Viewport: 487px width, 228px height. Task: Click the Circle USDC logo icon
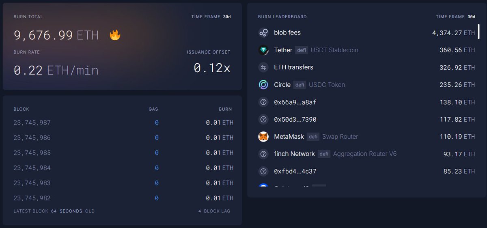coord(263,85)
